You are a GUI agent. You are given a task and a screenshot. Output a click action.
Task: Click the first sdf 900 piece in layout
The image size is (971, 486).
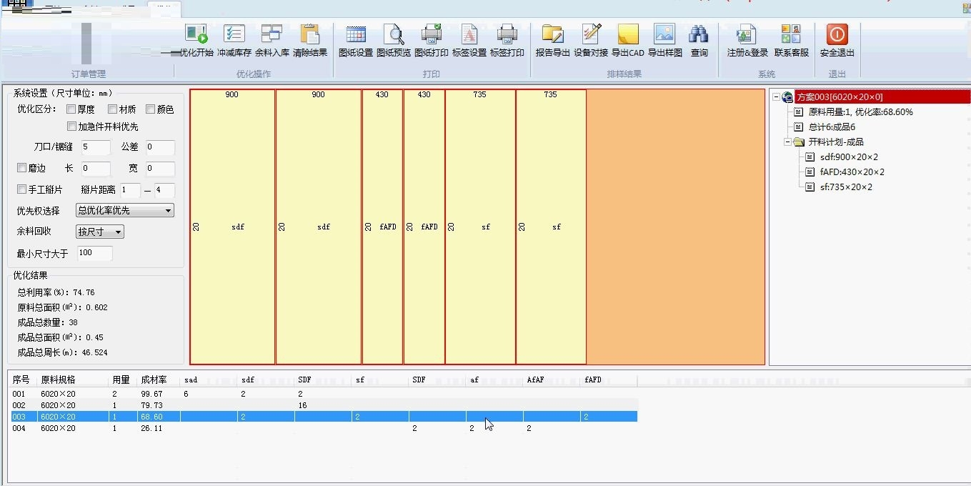(232, 227)
